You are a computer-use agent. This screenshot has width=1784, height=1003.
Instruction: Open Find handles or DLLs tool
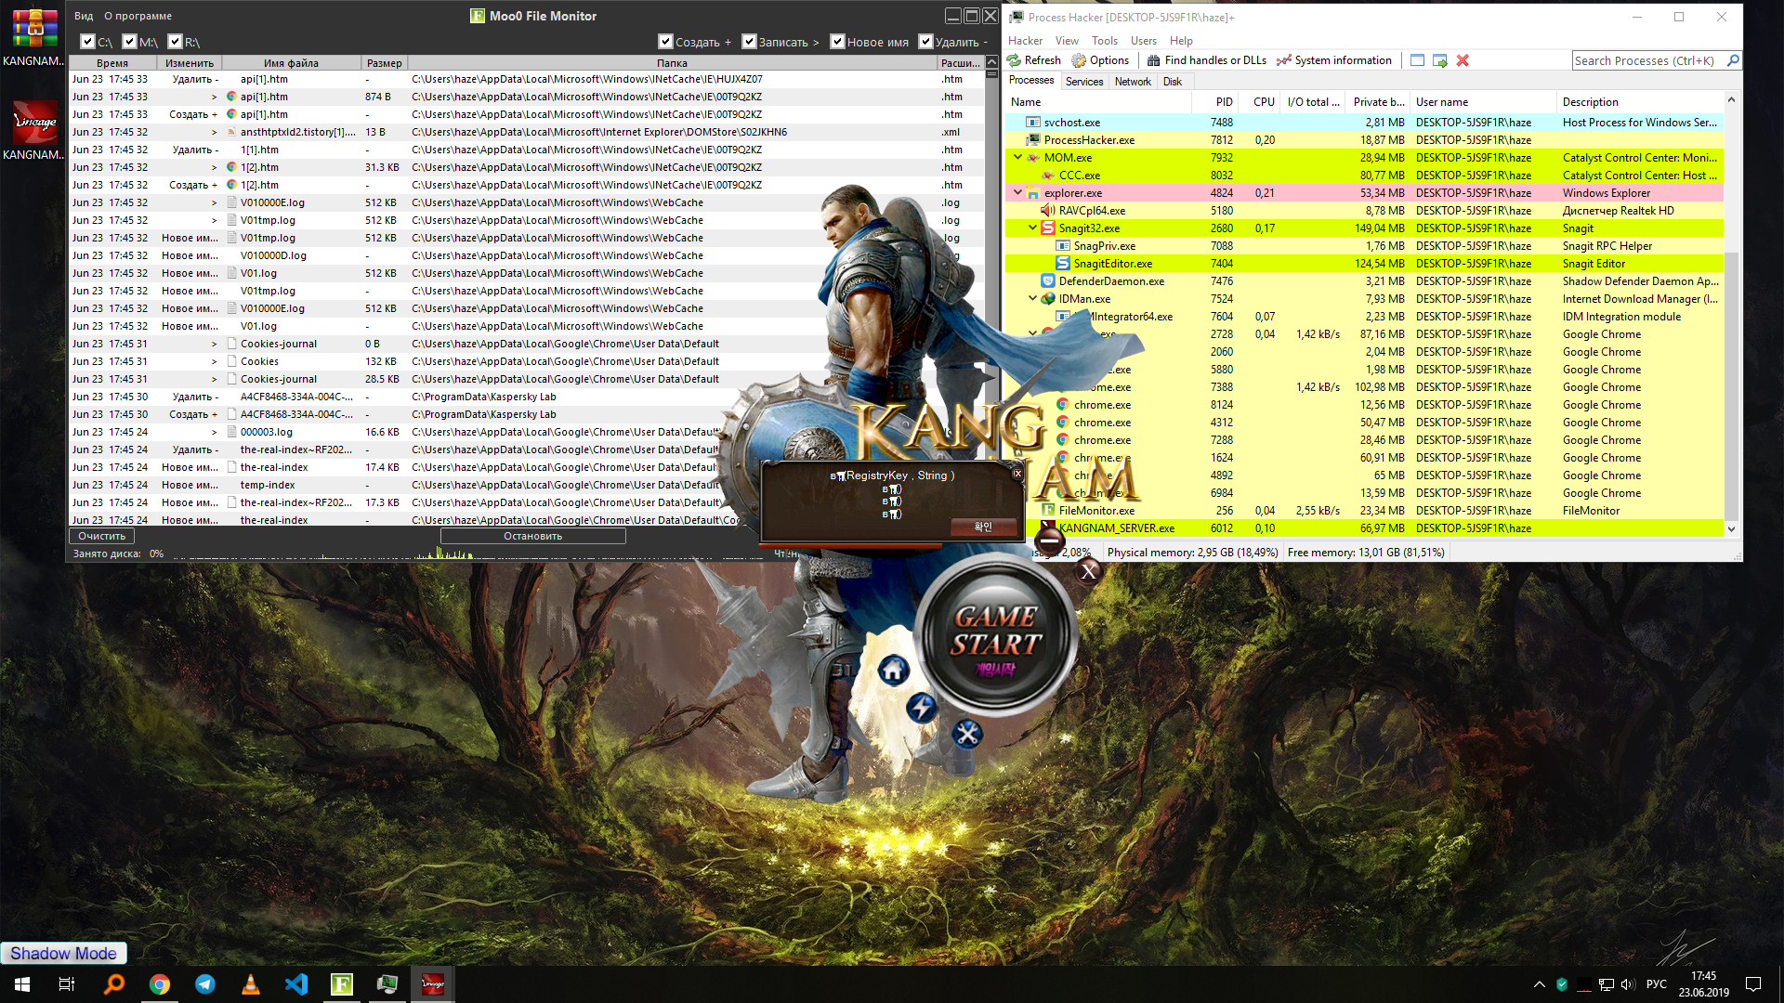(1206, 60)
